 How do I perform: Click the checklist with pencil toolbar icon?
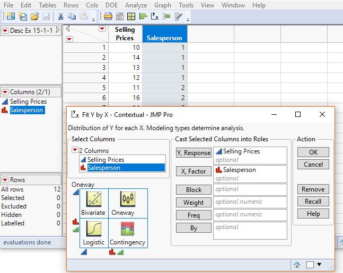click(178, 16)
